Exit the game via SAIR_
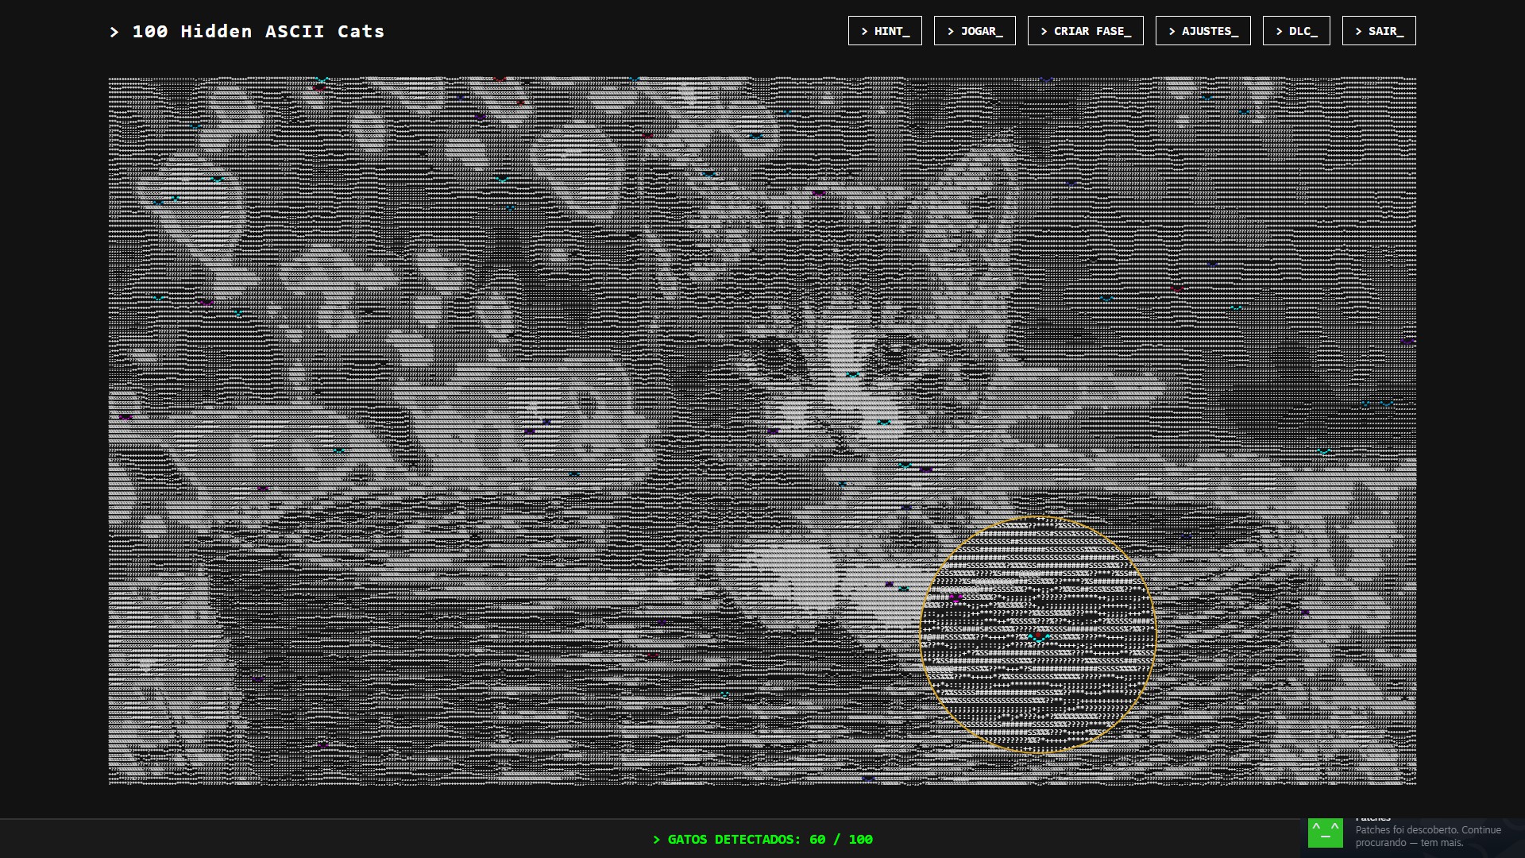 click(1379, 31)
